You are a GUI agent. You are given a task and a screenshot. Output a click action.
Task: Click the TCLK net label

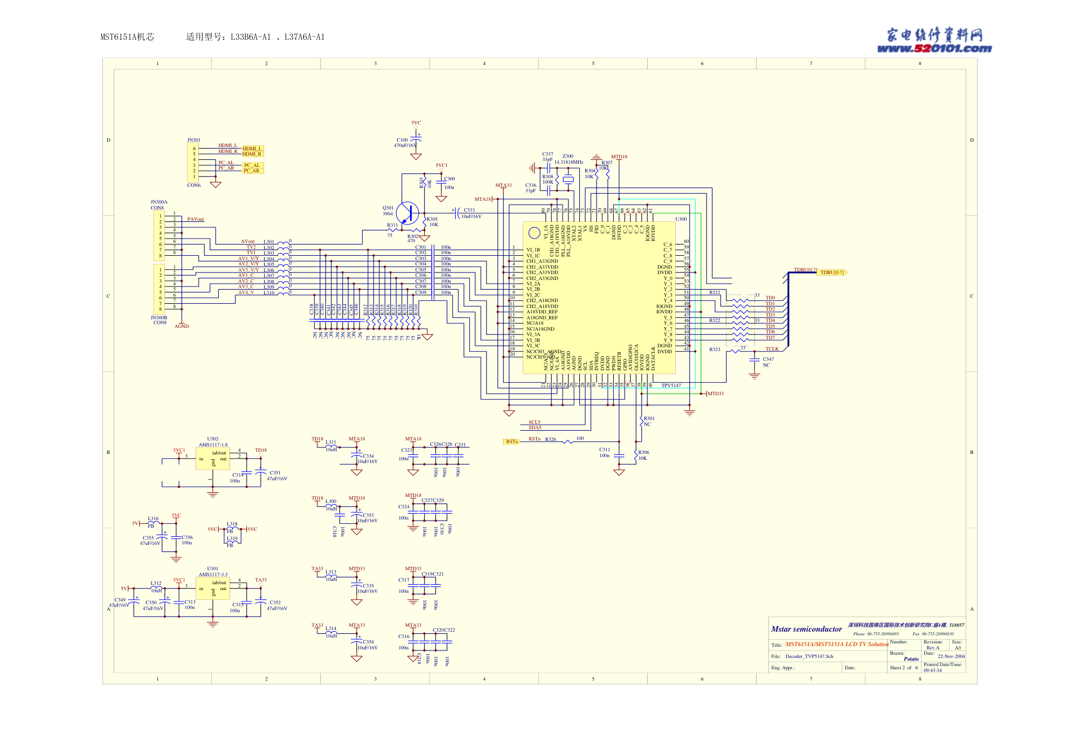pyautogui.click(x=772, y=349)
